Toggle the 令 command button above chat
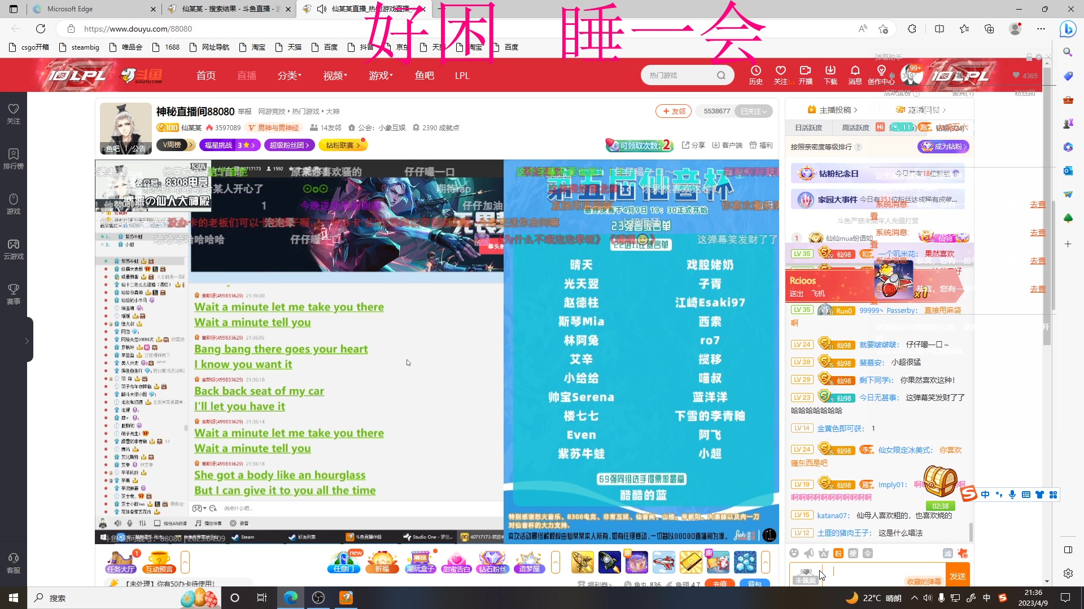The image size is (1084, 609). pos(868,553)
